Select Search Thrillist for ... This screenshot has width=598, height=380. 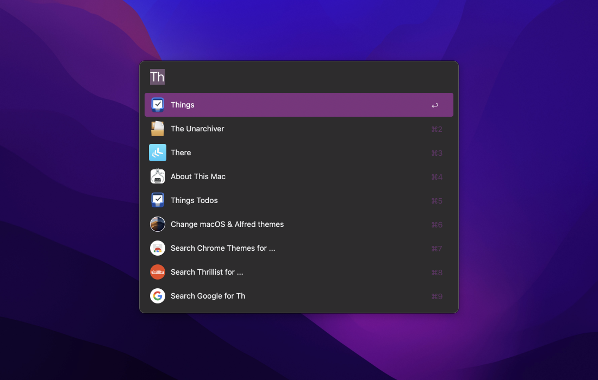299,272
